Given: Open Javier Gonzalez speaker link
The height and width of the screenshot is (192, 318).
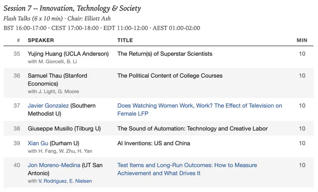Looking at the screenshot, I should point(48,106).
